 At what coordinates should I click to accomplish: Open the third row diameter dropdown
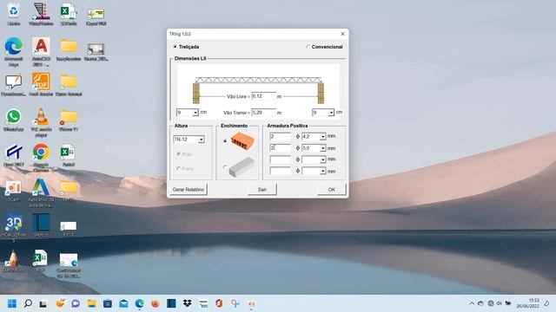tap(322, 159)
